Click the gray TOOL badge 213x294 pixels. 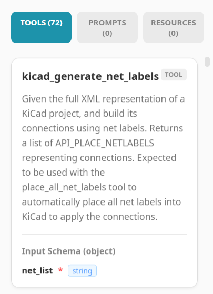pyautogui.click(x=174, y=75)
